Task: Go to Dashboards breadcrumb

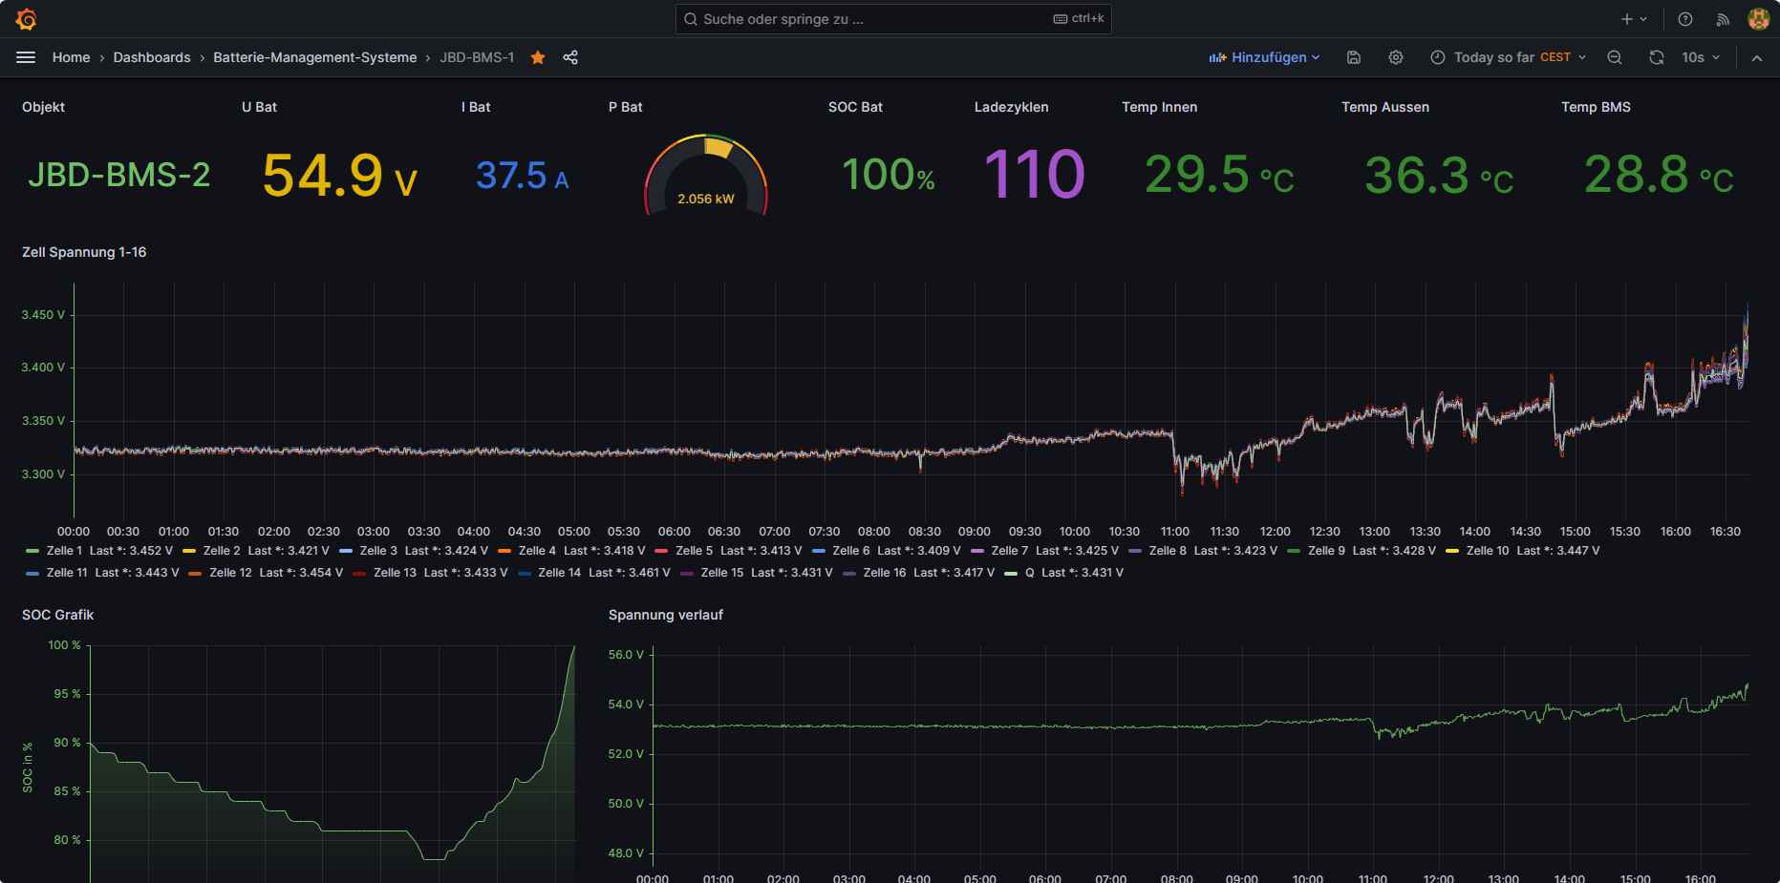Action: point(152,57)
